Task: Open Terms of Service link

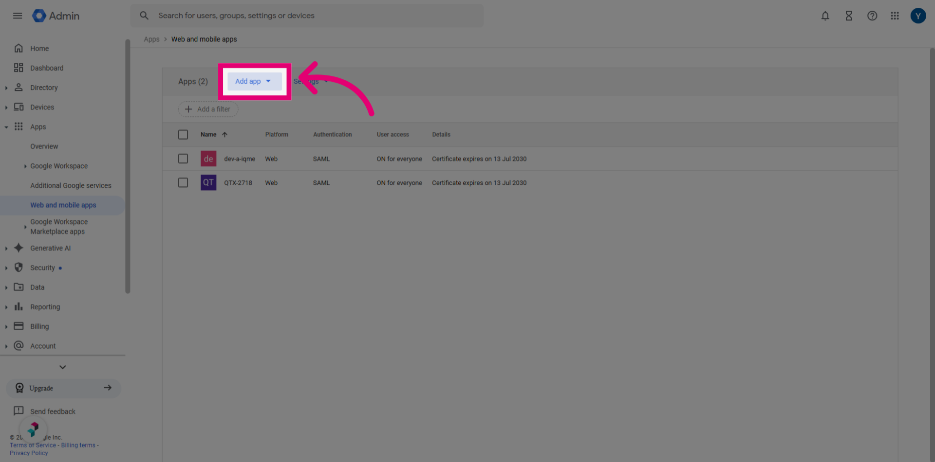Action: (33, 445)
